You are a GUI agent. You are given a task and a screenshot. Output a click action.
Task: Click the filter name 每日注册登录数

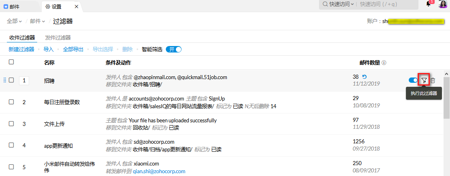pyautogui.click(x=62, y=103)
